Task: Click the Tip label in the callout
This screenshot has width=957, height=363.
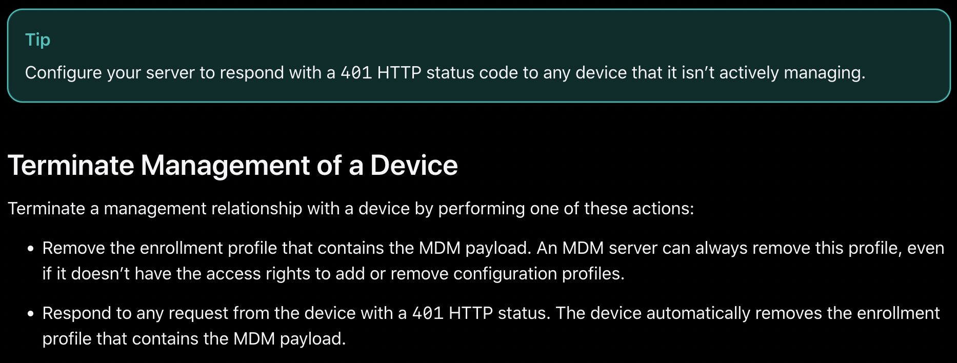Action: 37,39
